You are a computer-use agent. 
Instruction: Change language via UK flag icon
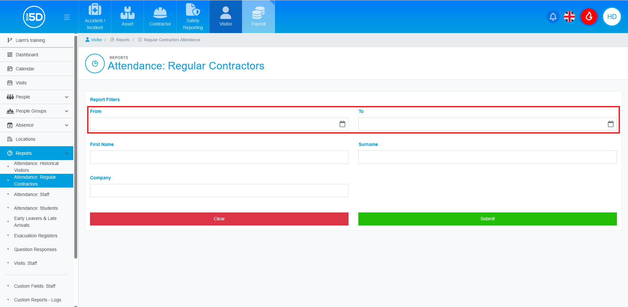(569, 17)
